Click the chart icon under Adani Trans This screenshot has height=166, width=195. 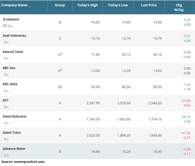coord(6,139)
